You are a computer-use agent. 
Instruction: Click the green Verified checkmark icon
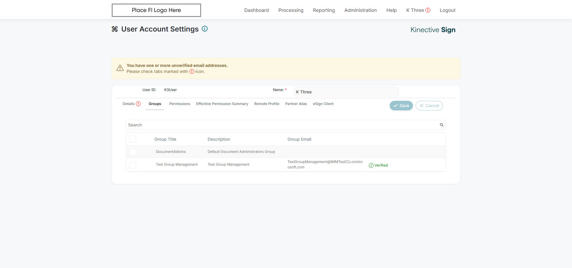371,165
